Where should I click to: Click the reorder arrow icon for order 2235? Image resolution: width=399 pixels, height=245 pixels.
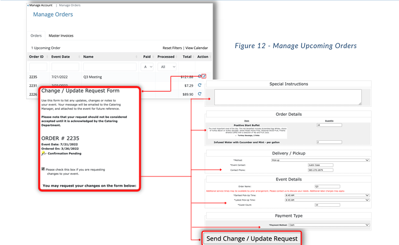[199, 76]
